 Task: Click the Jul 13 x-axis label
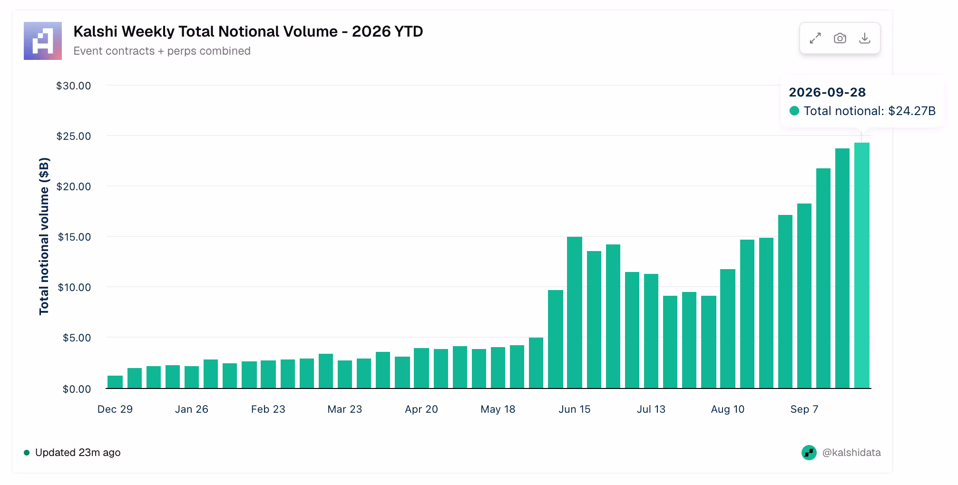[x=651, y=409]
